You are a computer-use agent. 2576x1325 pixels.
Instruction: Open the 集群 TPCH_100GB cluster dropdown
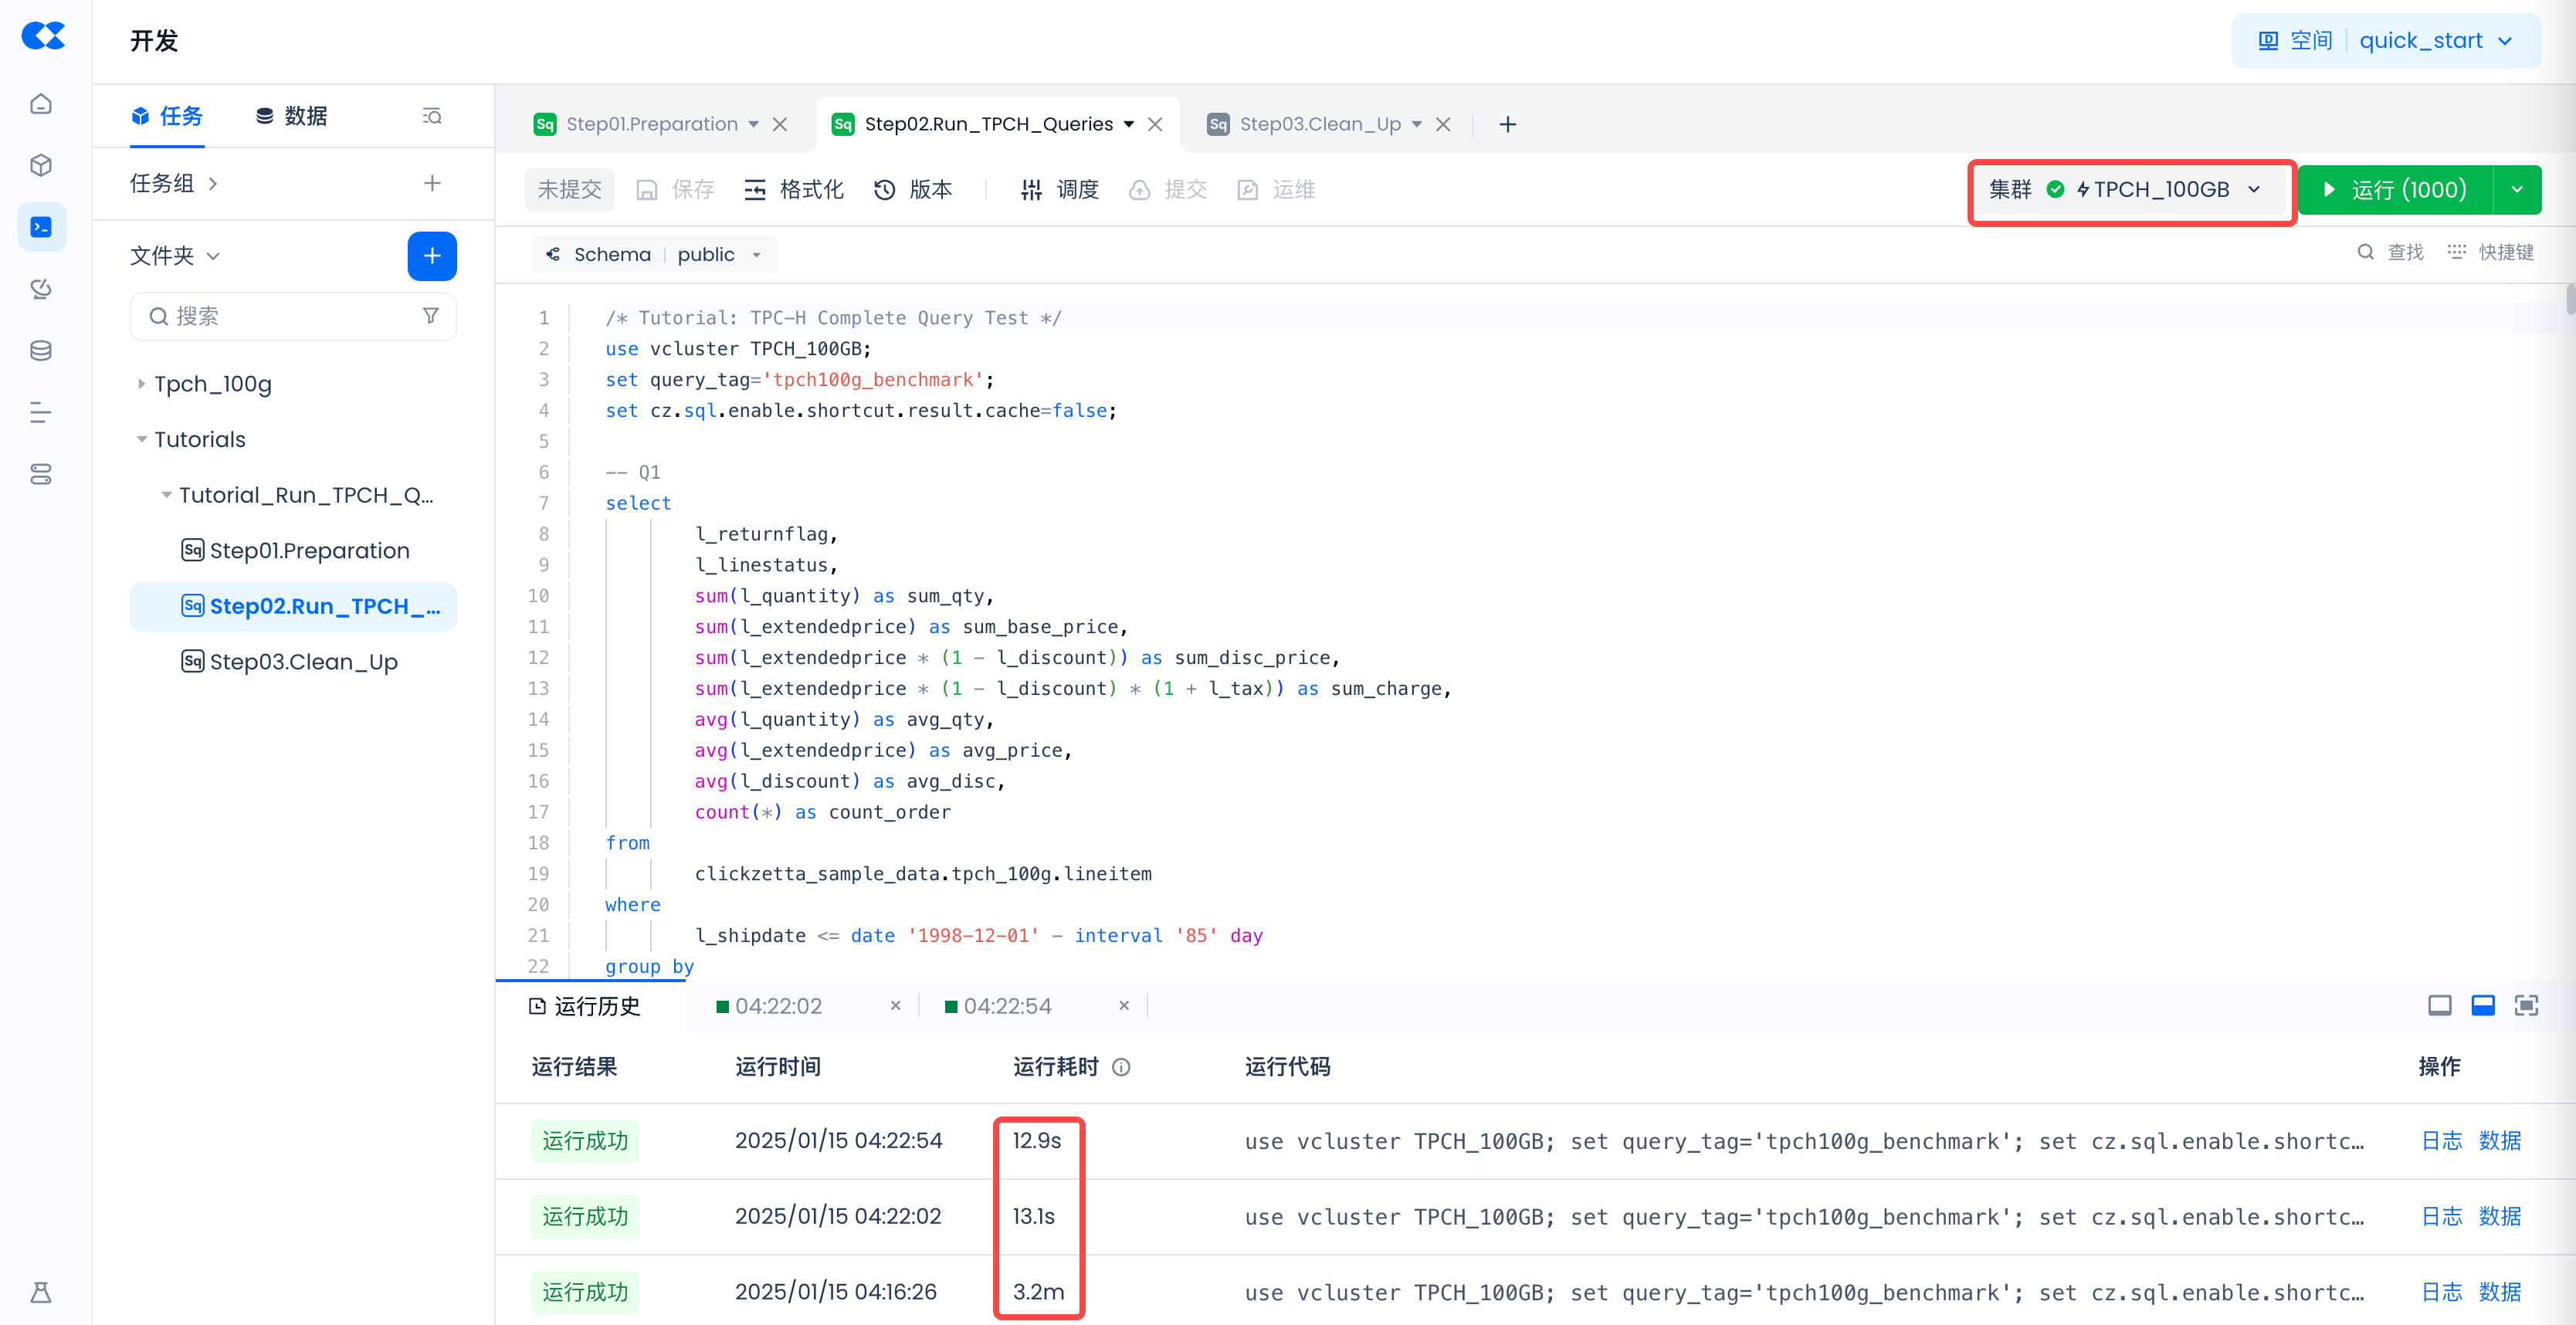pos(2131,190)
